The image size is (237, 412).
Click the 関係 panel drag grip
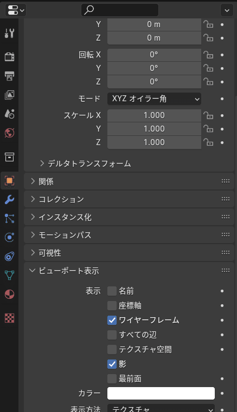[226, 181]
